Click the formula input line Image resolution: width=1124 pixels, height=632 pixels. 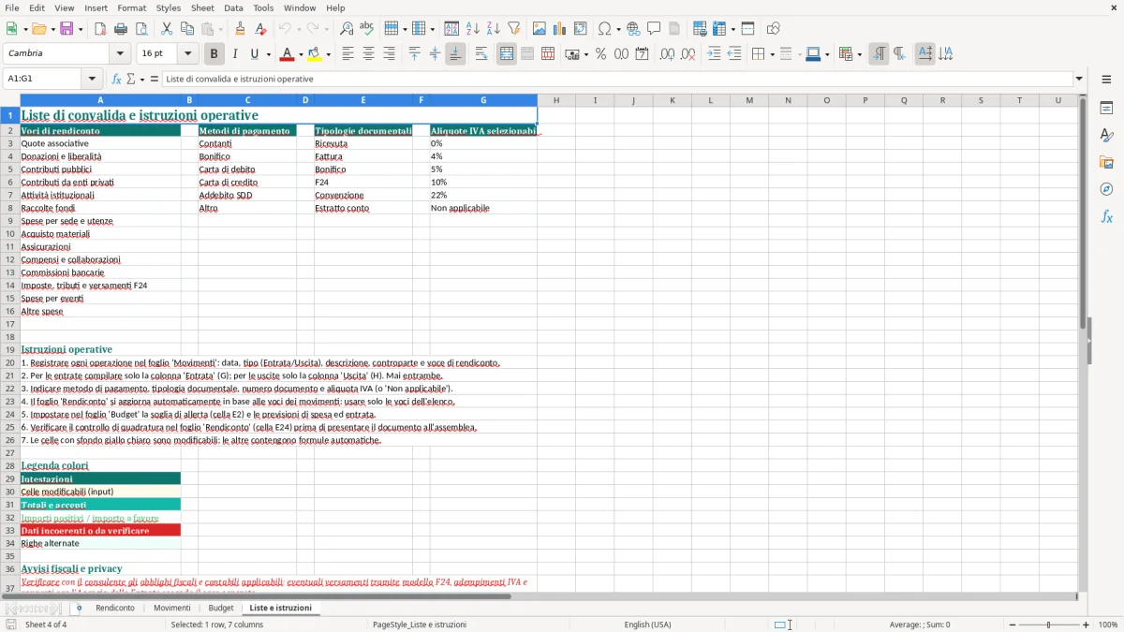(x=616, y=79)
